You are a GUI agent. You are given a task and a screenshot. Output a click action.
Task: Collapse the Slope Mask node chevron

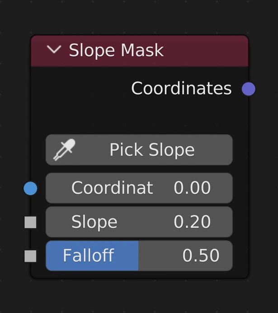point(54,50)
